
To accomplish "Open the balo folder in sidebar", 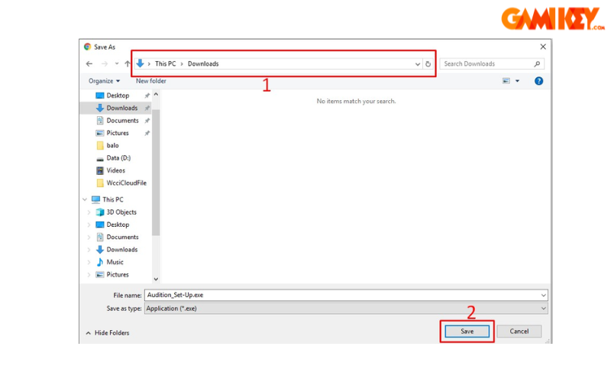I will point(112,145).
